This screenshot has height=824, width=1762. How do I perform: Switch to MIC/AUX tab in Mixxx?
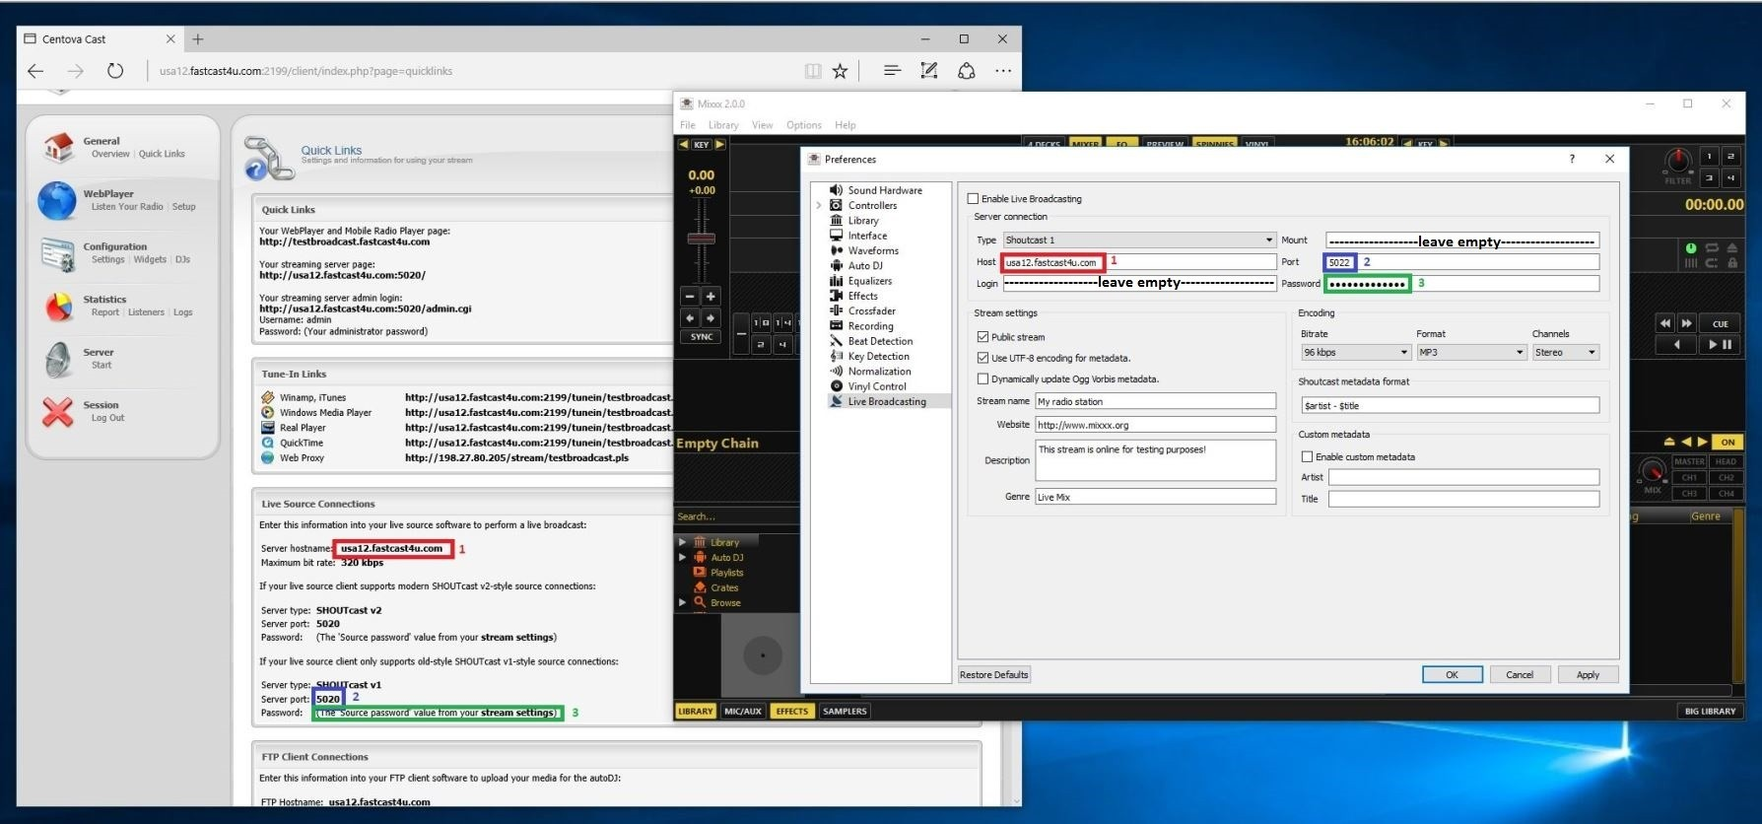pyautogui.click(x=743, y=711)
